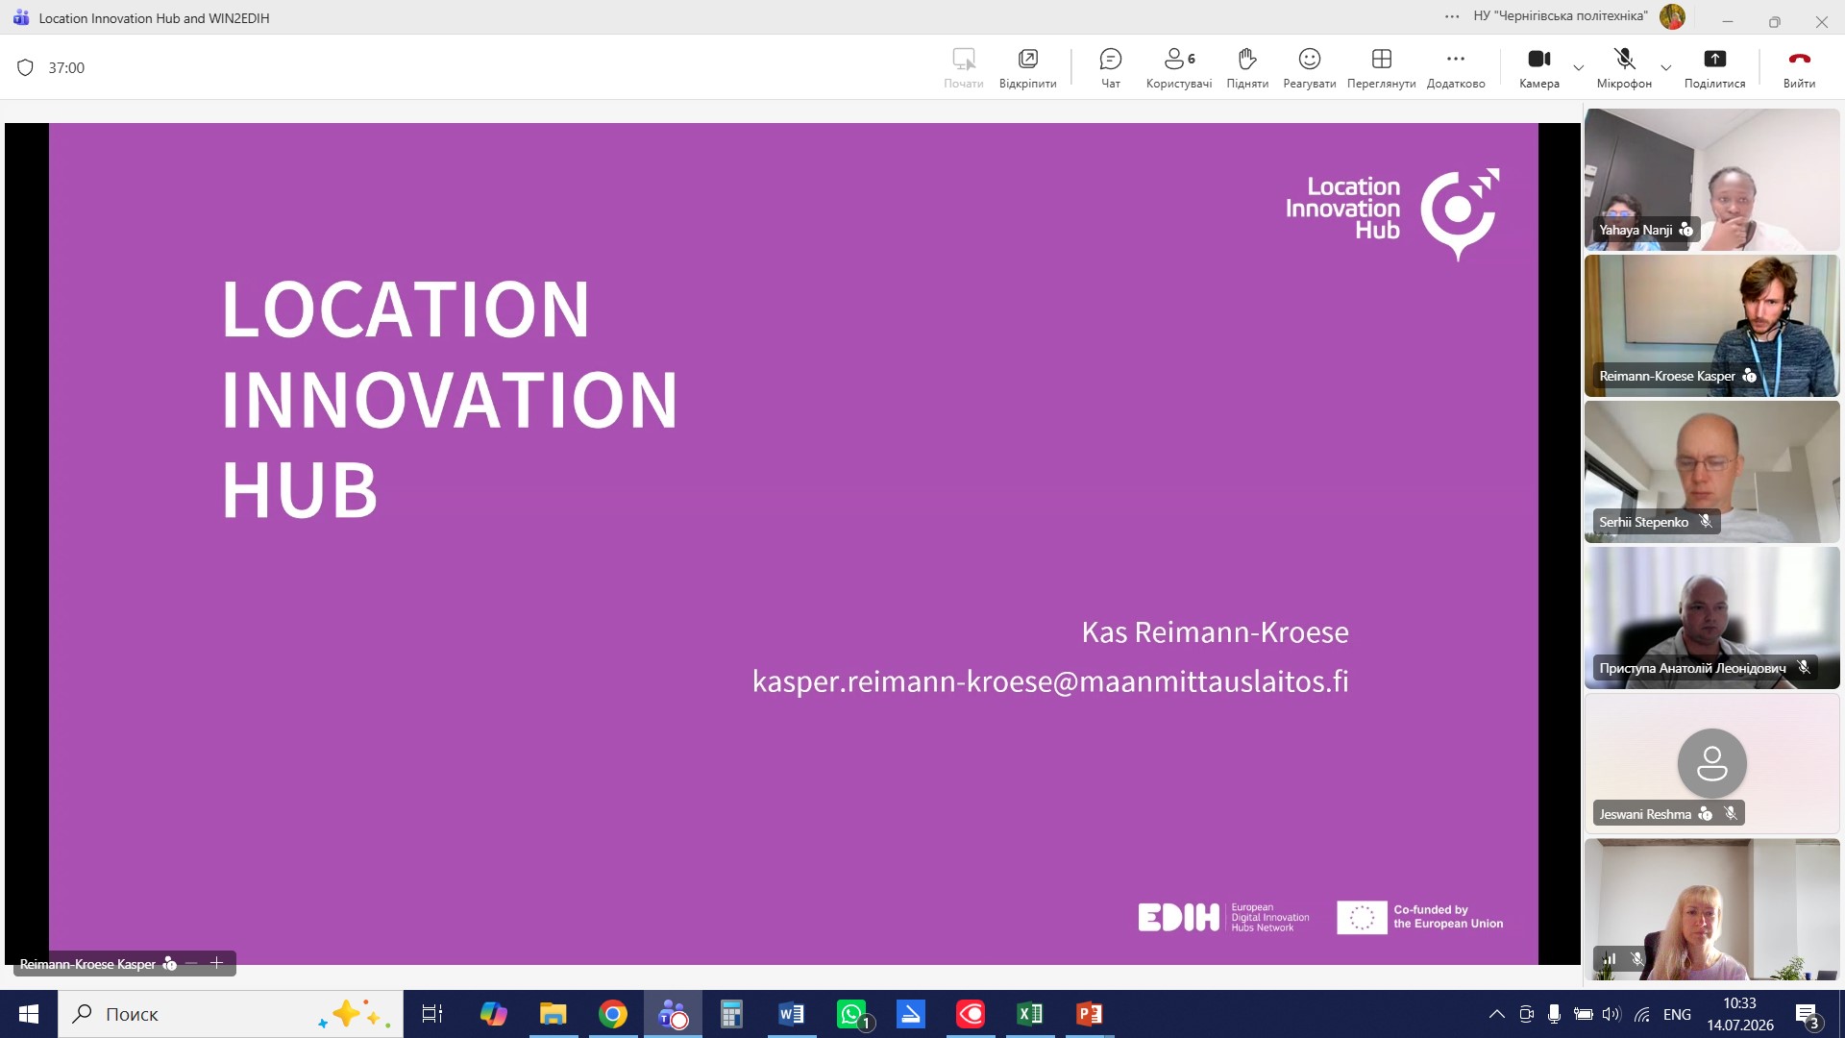Expand the camera options chevron
The image size is (1845, 1038).
[x=1578, y=67]
